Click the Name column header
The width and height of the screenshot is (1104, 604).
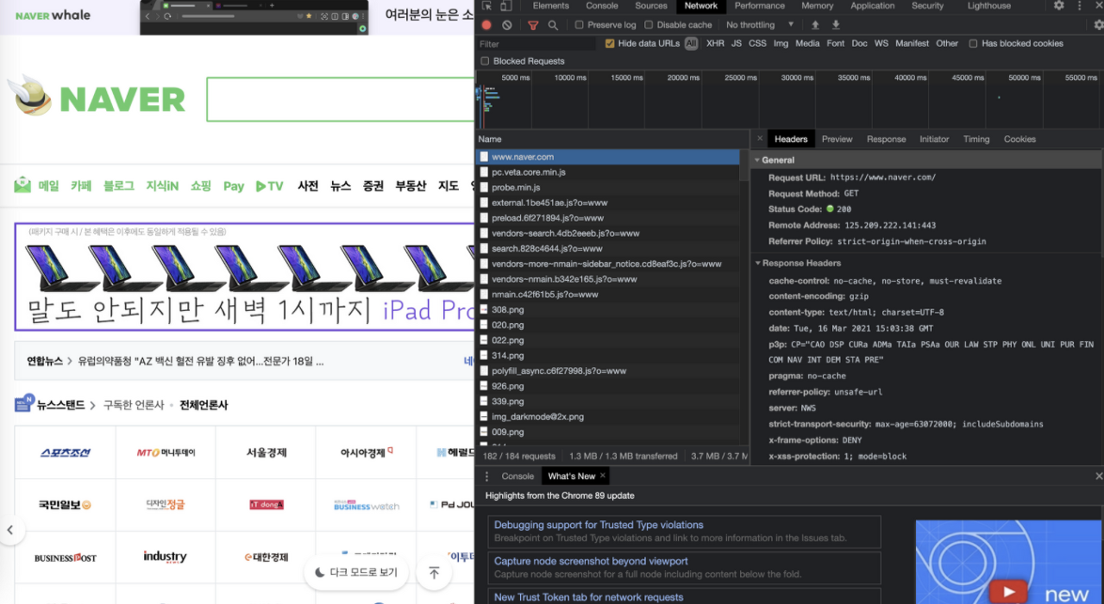612,139
